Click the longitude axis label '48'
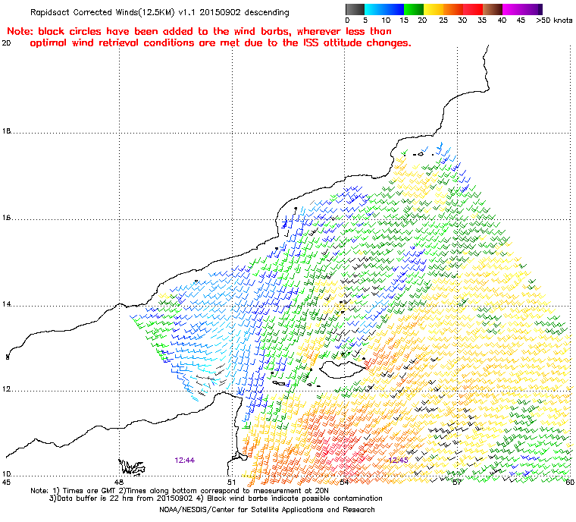 [118, 482]
